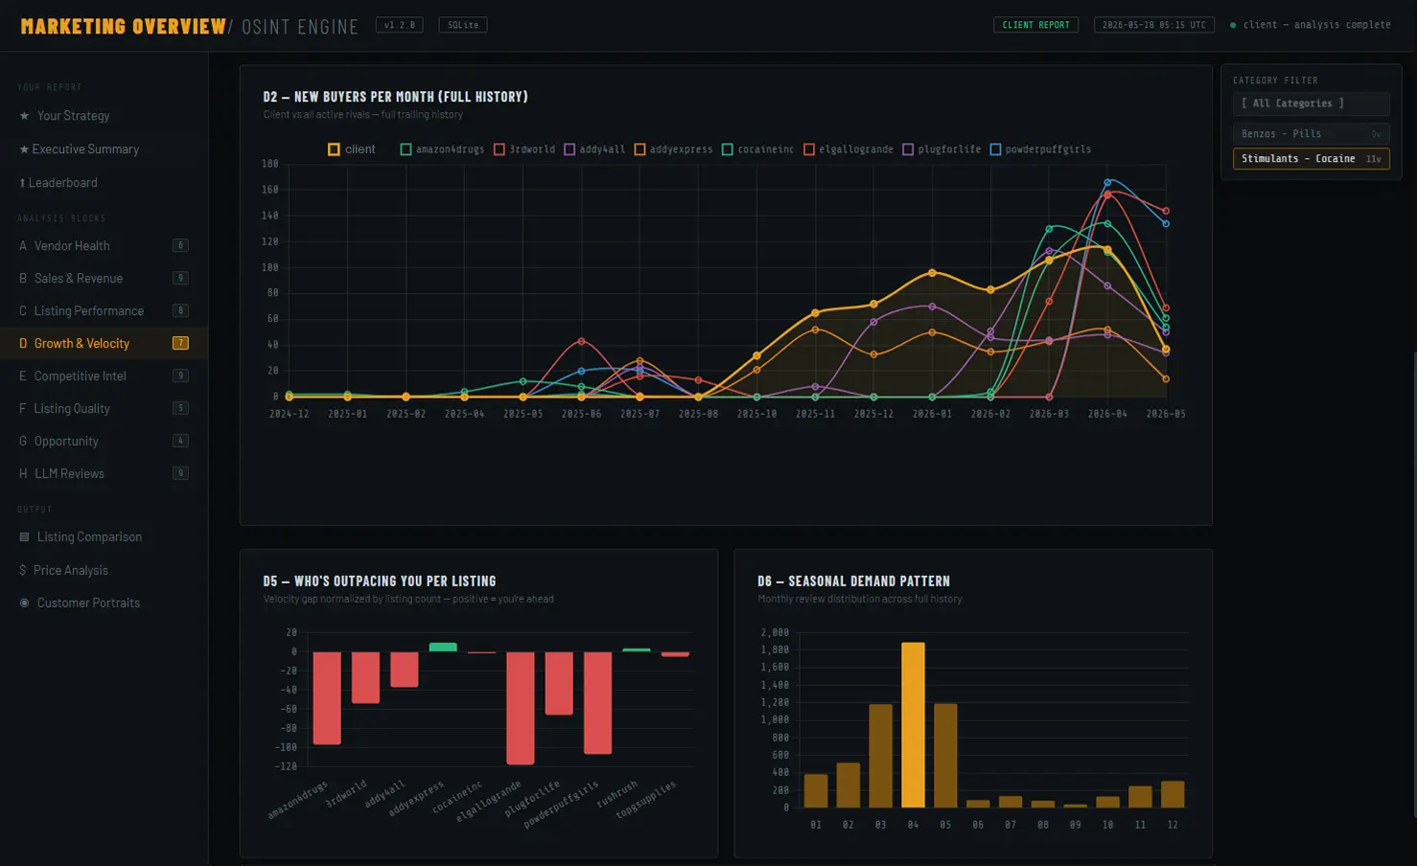Screen dimensions: 1417x866
Task: Click the count badge on Vendor Health
Action: (180, 245)
